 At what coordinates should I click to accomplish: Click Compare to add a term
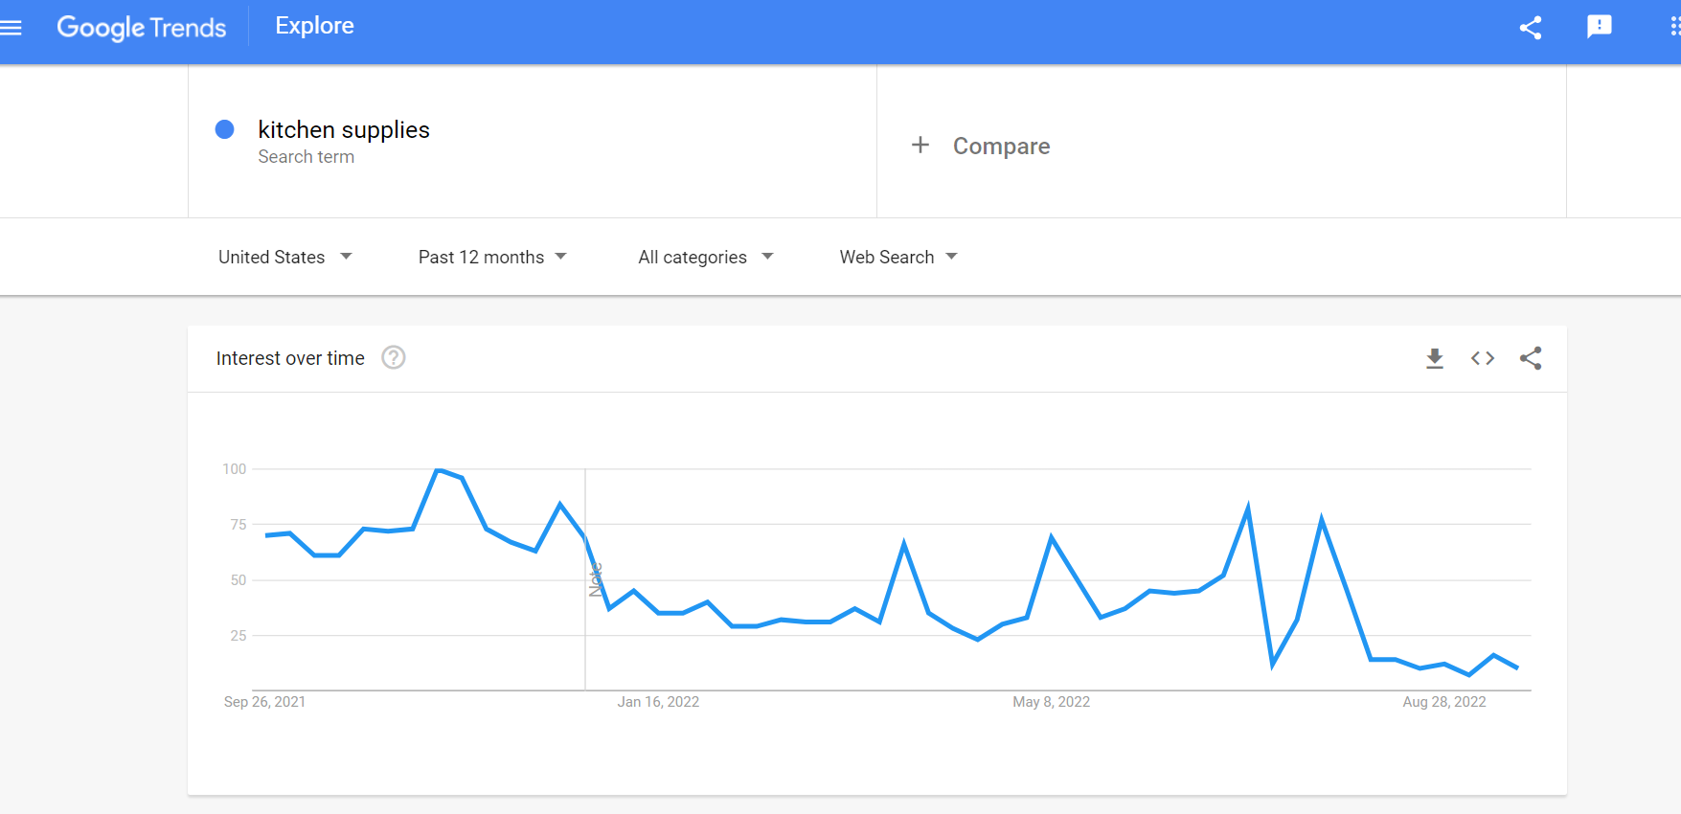tap(1001, 146)
